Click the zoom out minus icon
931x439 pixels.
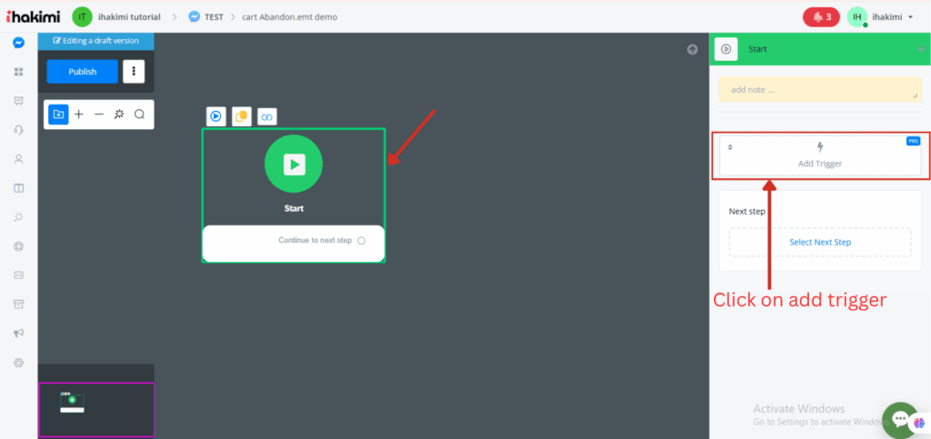(99, 115)
